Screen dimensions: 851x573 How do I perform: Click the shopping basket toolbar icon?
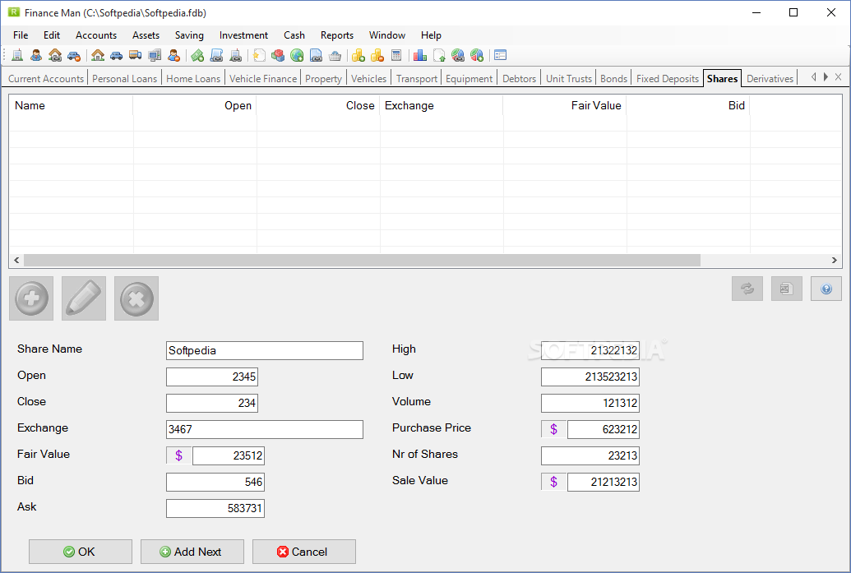click(x=335, y=55)
